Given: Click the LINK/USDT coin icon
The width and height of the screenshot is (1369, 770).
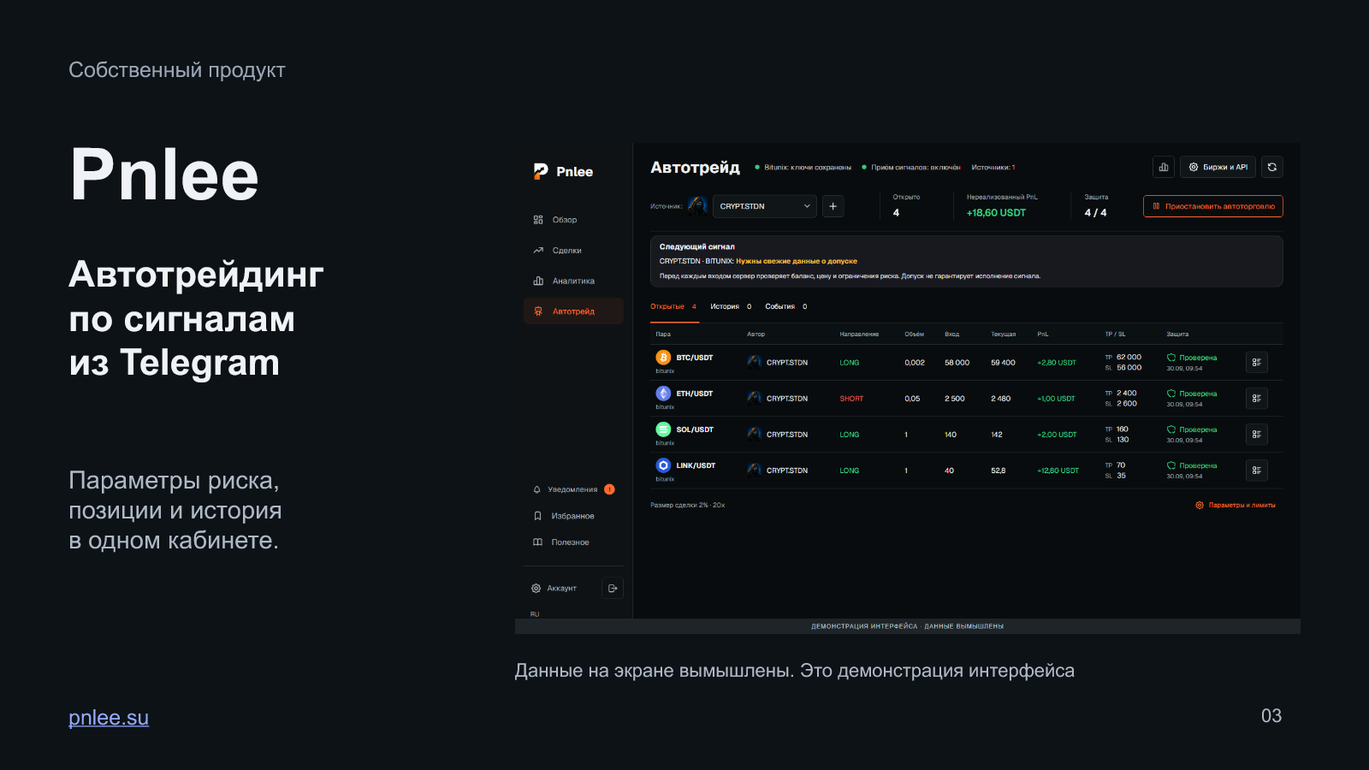Looking at the screenshot, I should tap(663, 465).
